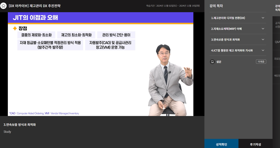This screenshot has height=148, width=280.
Task: Open the survey tablet icon
Action: (212, 62)
